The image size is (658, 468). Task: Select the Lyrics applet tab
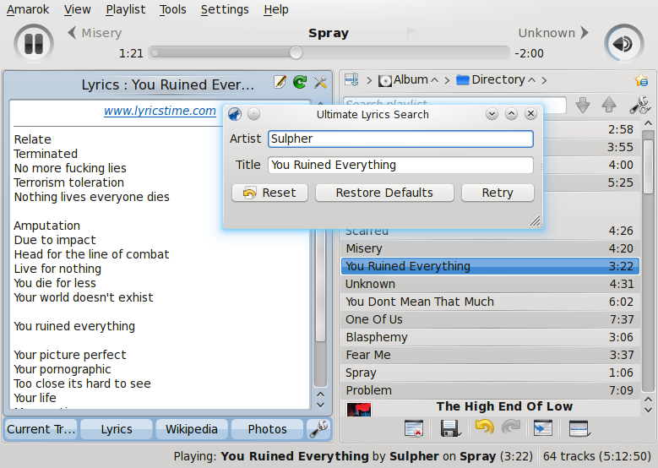coord(117,429)
